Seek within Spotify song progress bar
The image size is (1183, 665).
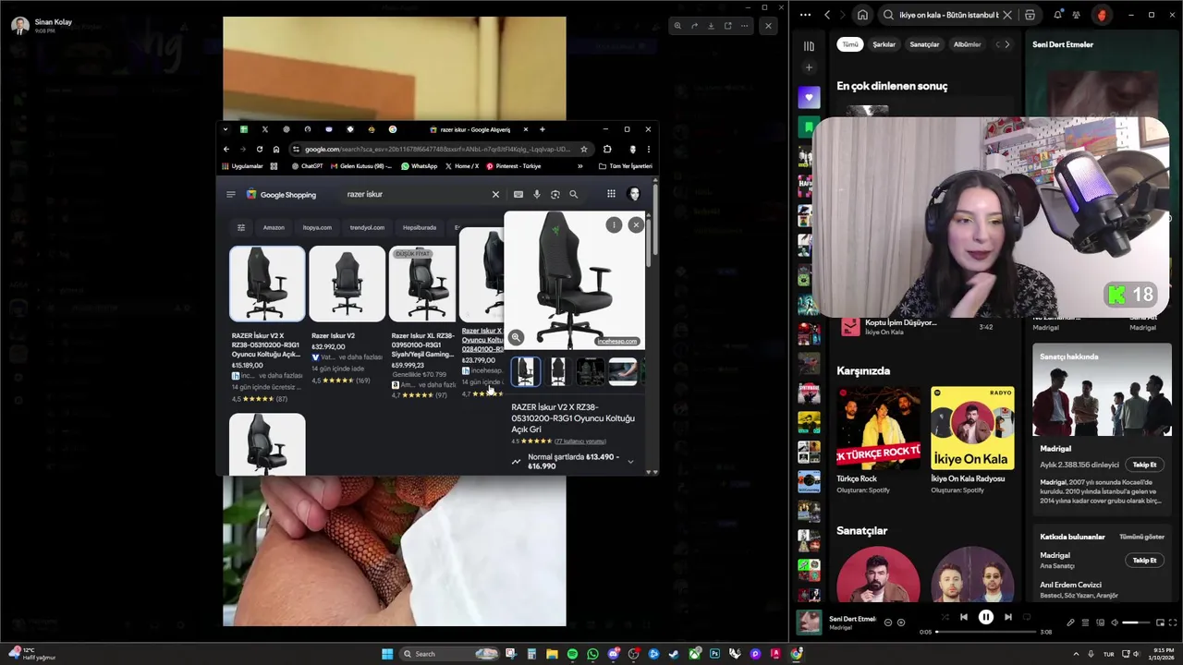pos(986,632)
